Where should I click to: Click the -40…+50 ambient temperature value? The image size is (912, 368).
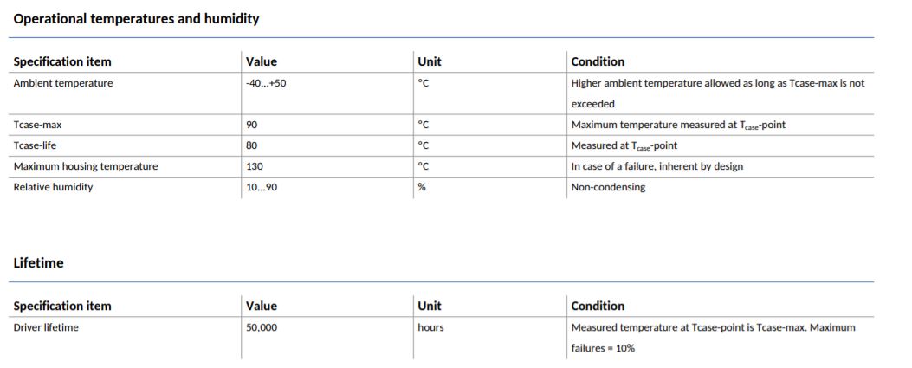click(267, 83)
